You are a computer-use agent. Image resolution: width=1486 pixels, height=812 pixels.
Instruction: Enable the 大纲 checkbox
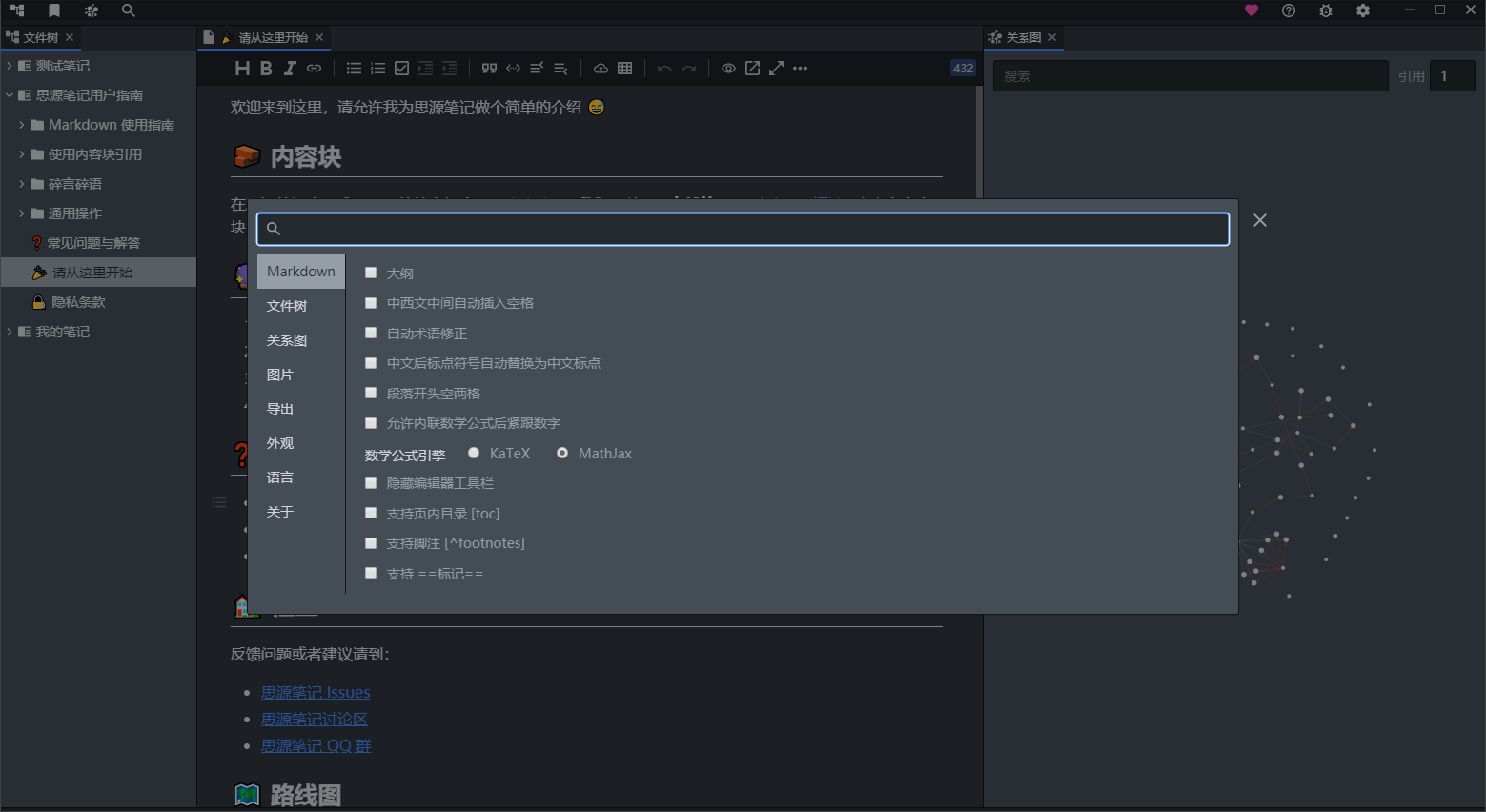point(371,273)
